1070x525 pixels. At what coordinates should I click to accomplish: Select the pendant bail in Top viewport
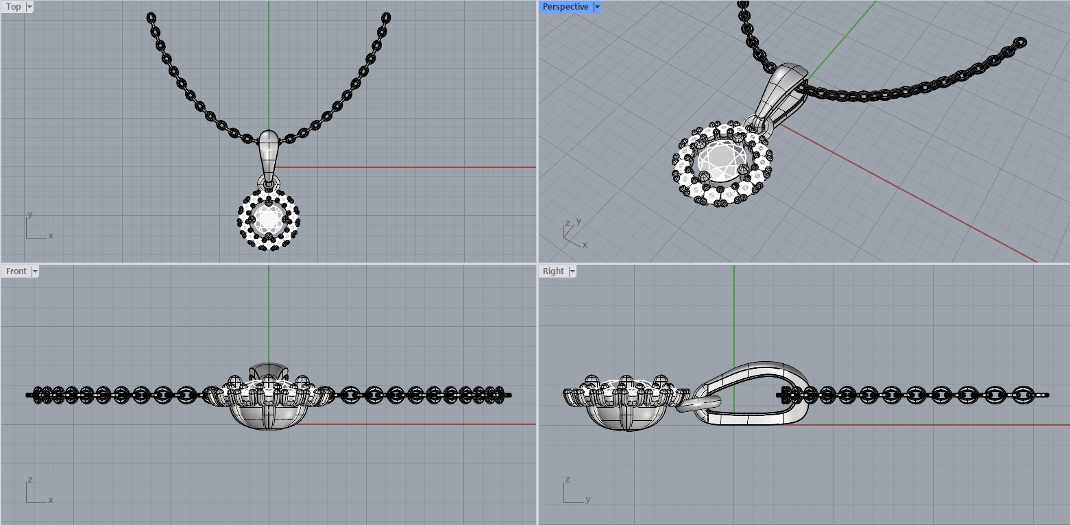point(269,155)
